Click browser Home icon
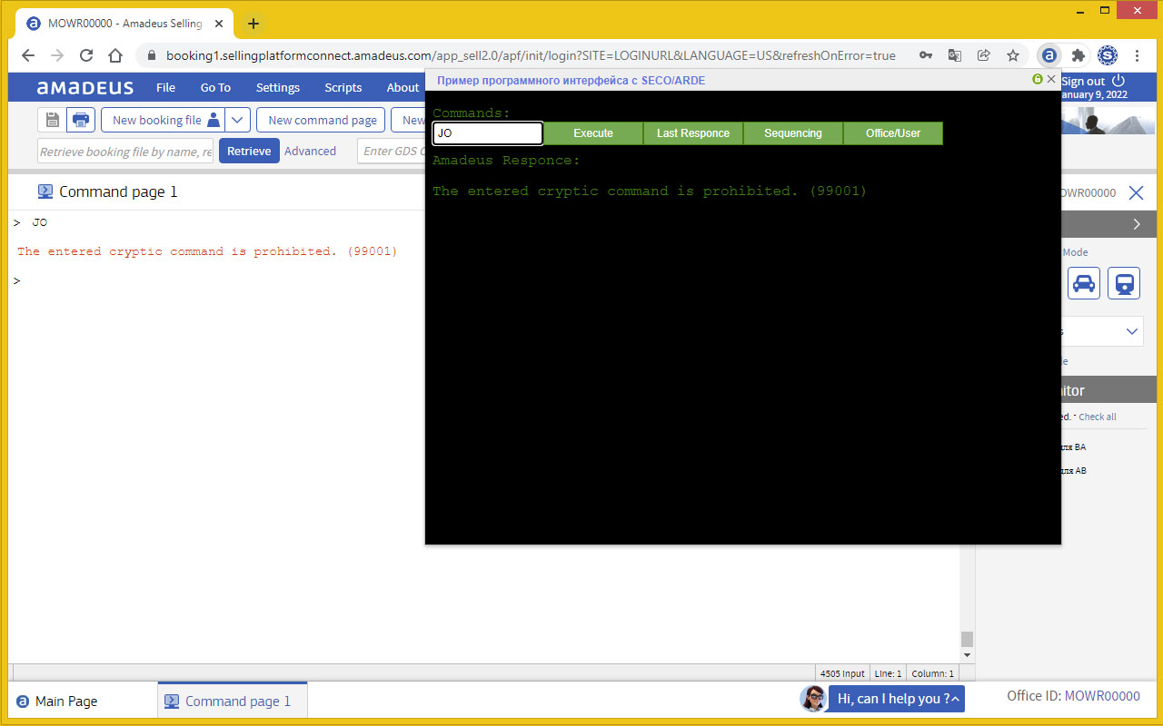The image size is (1163, 726). pyautogui.click(x=115, y=55)
